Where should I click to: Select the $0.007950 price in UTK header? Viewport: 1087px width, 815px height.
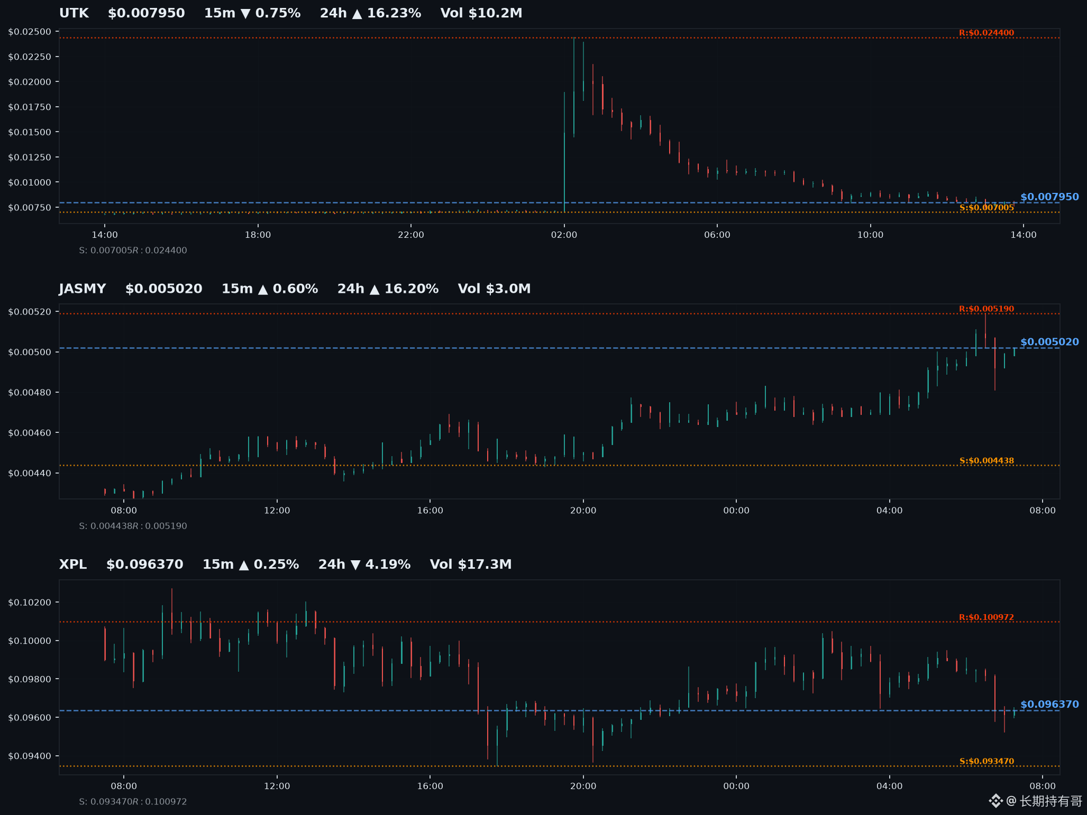click(147, 13)
